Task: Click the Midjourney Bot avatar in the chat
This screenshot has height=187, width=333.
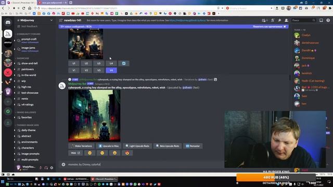Action: [62, 86]
